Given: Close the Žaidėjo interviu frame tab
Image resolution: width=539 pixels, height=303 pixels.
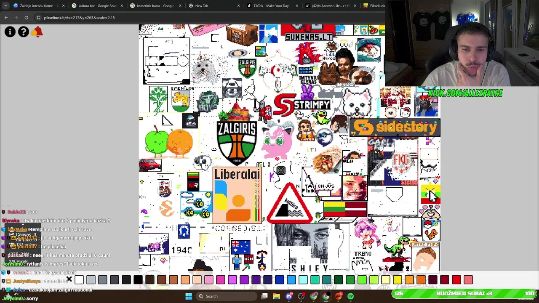Looking at the screenshot, I should (x=64, y=6).
